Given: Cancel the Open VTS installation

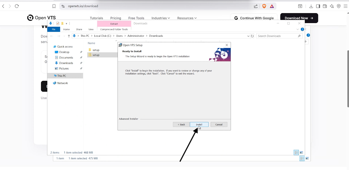Looking at the screenshot, I should coord(219,125).
